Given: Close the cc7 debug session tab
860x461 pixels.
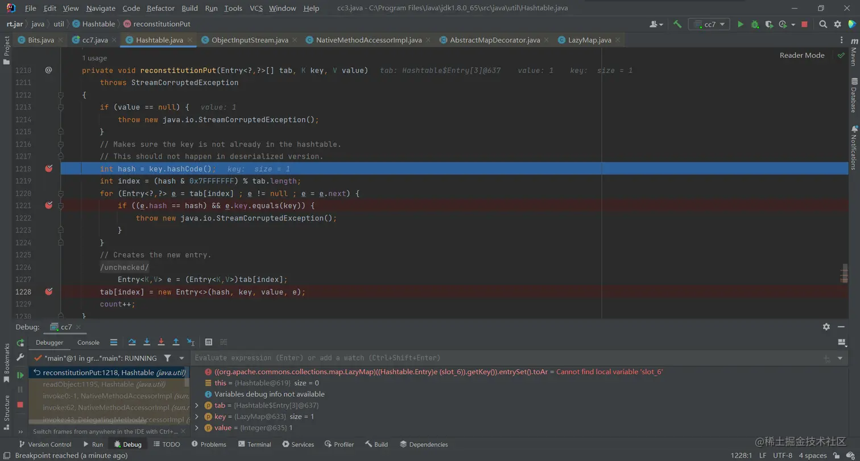Looking at the screenshot, I should (x=78, y=327).
